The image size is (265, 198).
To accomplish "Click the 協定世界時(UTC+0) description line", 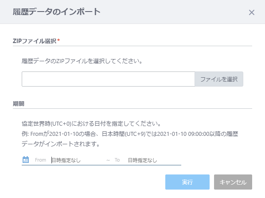I will tap(91, 124).
